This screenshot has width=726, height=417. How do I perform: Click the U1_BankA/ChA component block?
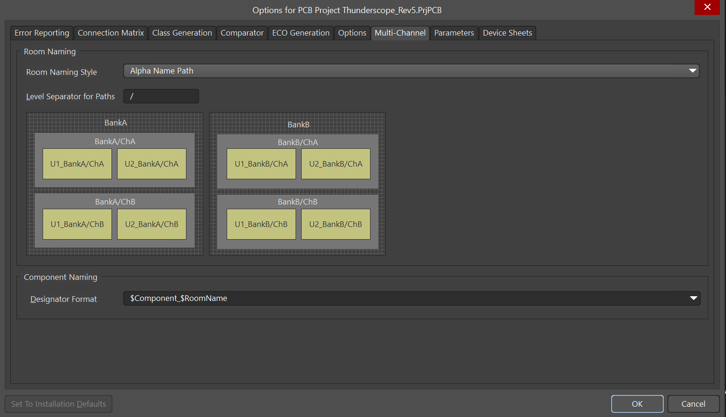click(77, 164)
